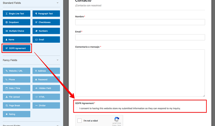The height and width of the screenshot is (126, 215).
Task: Add a Single Line Text field
Action: click(x=17, y=14)
